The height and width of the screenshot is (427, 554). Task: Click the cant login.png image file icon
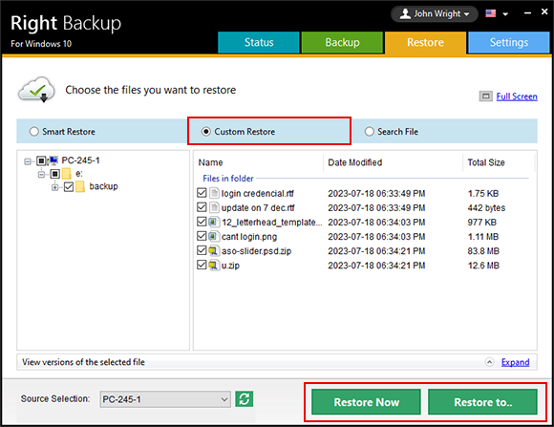[x=213, y=237]
